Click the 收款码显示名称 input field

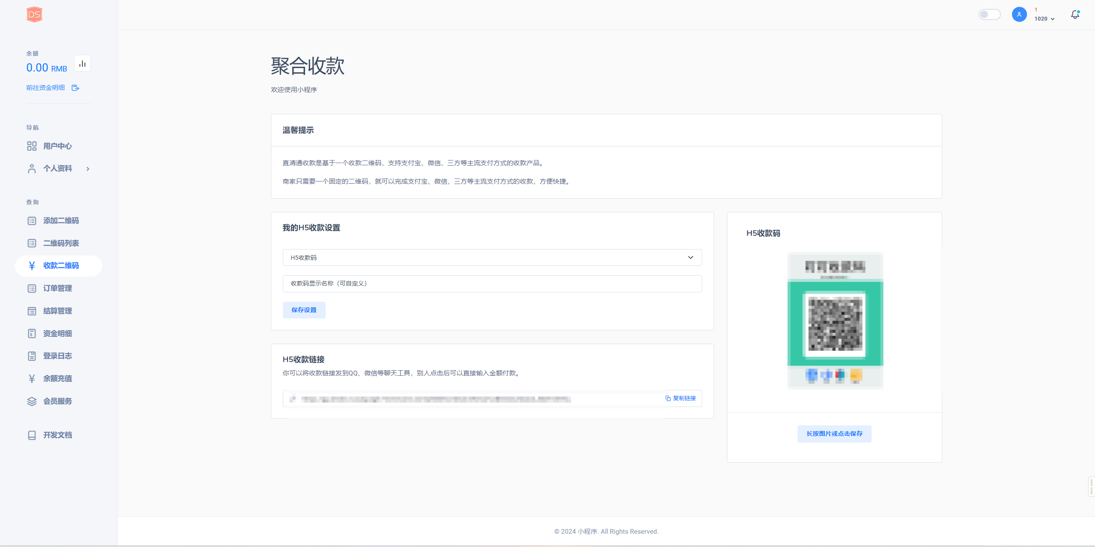pos(492,284)
